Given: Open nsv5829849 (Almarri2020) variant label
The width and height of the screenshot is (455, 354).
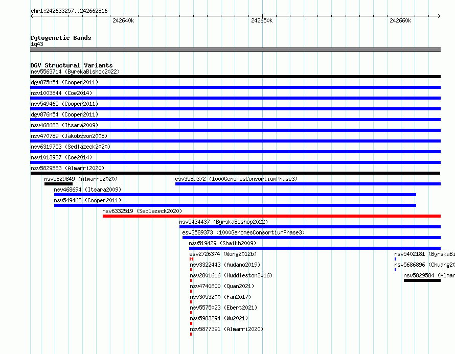Looking at the screenshot, I should (x=81, y=179).
